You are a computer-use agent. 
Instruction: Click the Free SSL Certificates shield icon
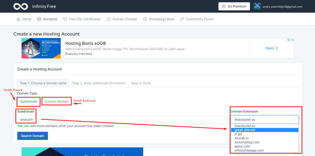[65, 19]
